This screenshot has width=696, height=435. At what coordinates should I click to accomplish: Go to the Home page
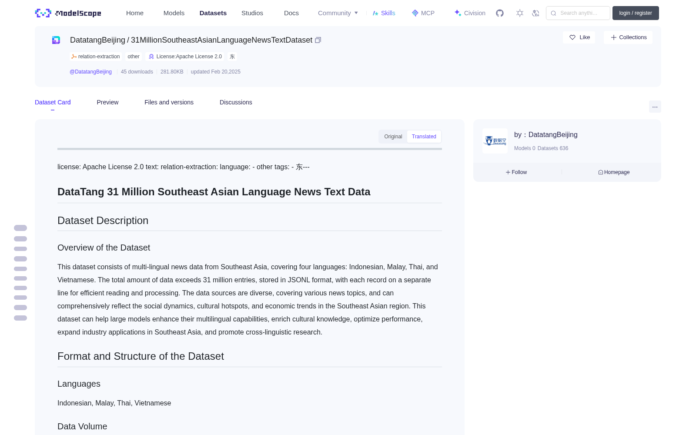click(x=135, y=13)
